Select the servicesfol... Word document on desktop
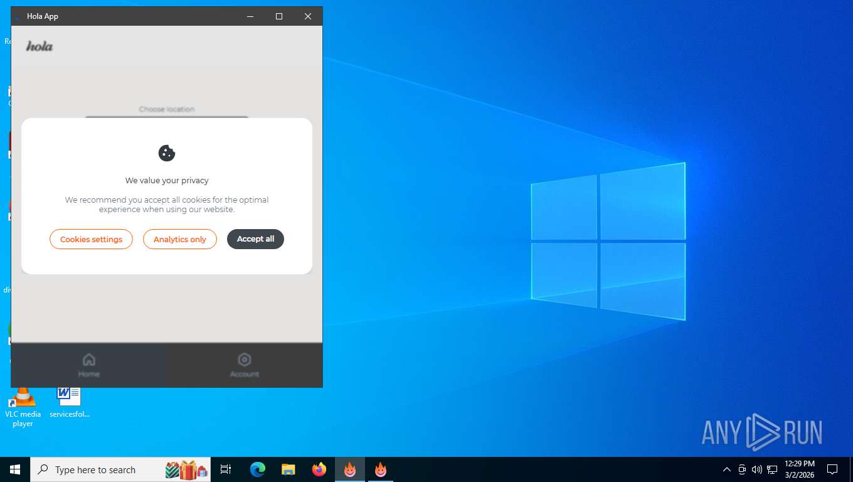The width and height of the screenshot is (853, 482). (70, 402)
